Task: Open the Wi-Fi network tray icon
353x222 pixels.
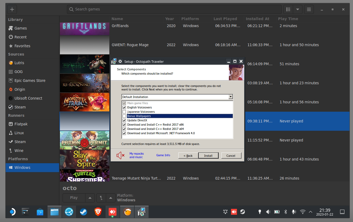Action: point(303,212)
